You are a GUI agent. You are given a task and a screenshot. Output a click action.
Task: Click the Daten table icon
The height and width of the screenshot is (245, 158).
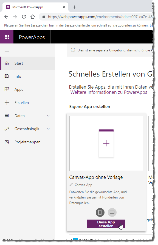[7, 116]
